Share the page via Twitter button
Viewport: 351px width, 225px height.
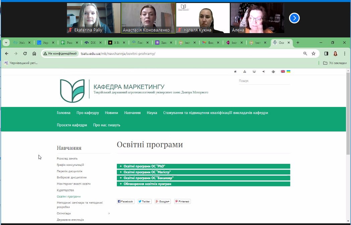tap(145, 202)
